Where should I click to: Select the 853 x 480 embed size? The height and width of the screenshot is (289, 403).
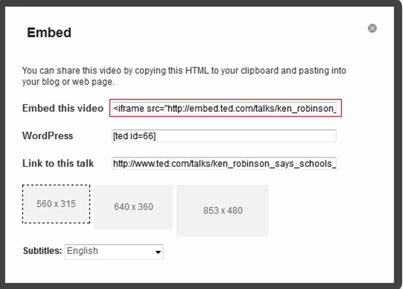222,210
